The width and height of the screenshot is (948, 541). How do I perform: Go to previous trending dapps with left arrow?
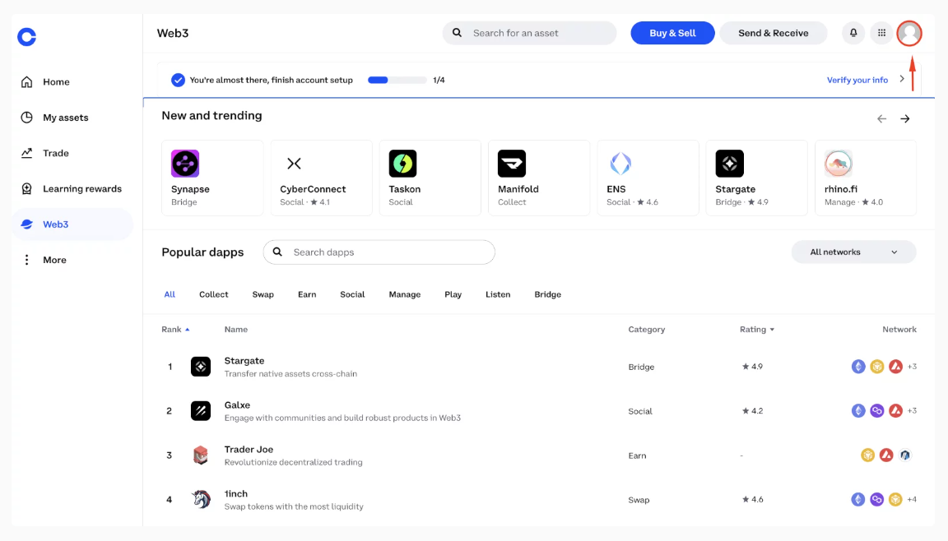click(881, 118)
